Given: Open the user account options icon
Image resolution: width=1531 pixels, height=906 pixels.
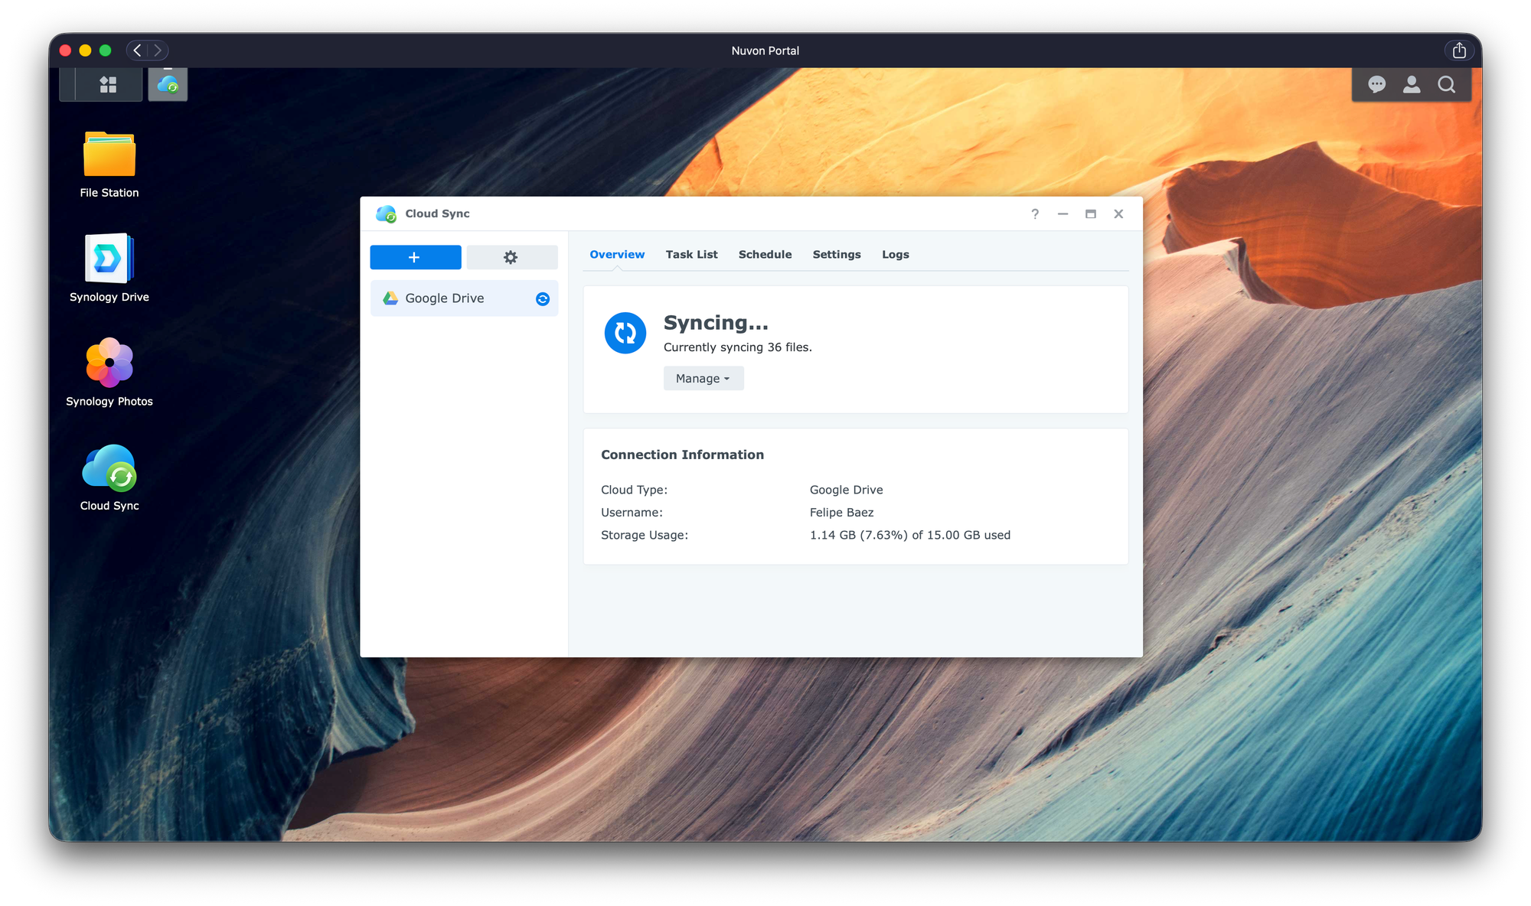Looking at the screenshot, I should 1411,84.
